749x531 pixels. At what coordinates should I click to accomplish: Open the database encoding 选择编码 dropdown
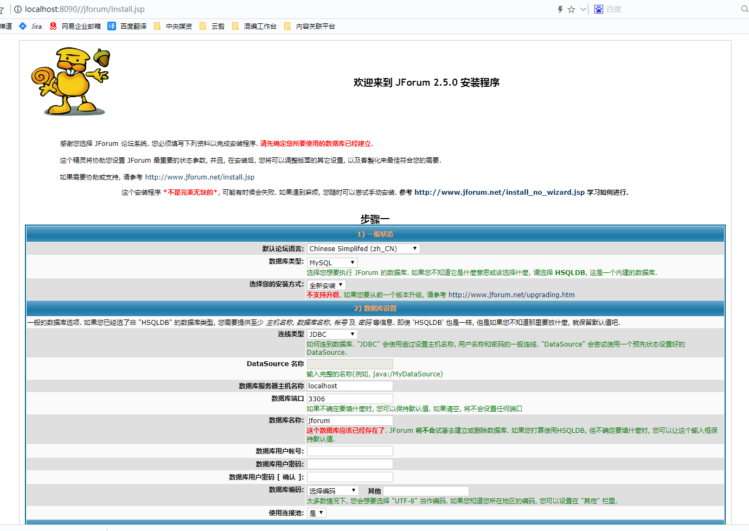click(x=332, y=491)
